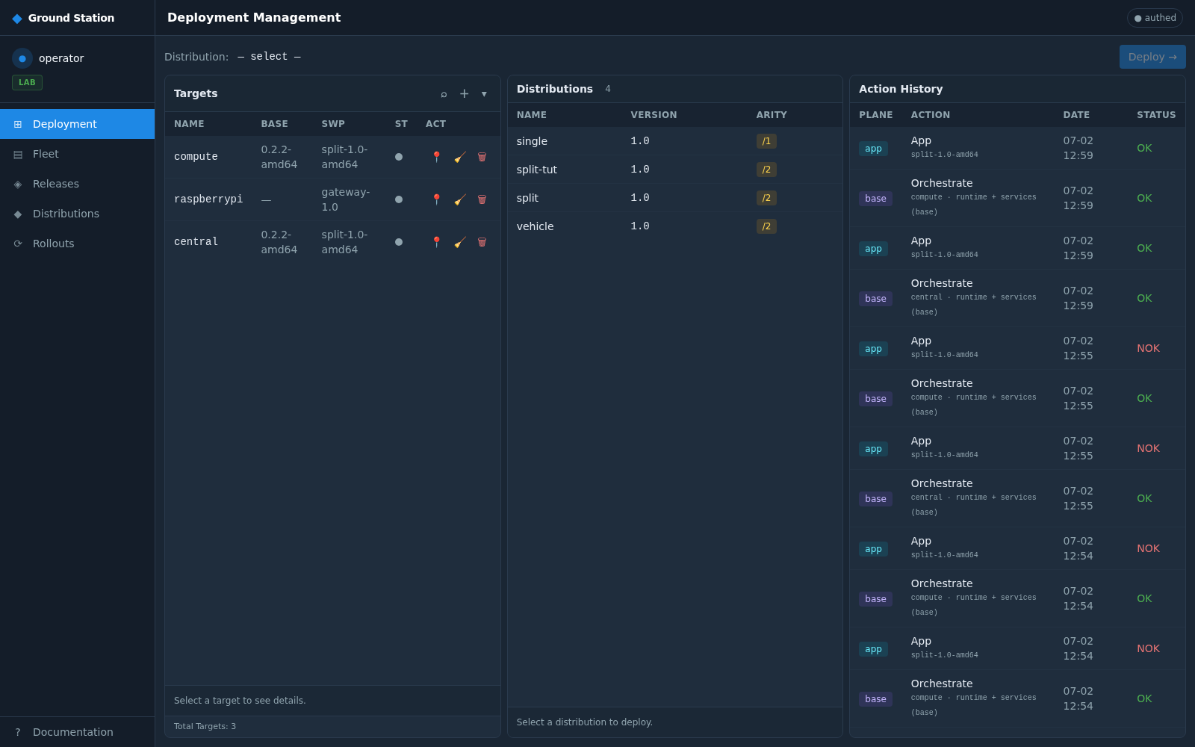This screenshot has height=747, width=1195.
Task: Open search in Targets panel
Action: coord(444,93)
